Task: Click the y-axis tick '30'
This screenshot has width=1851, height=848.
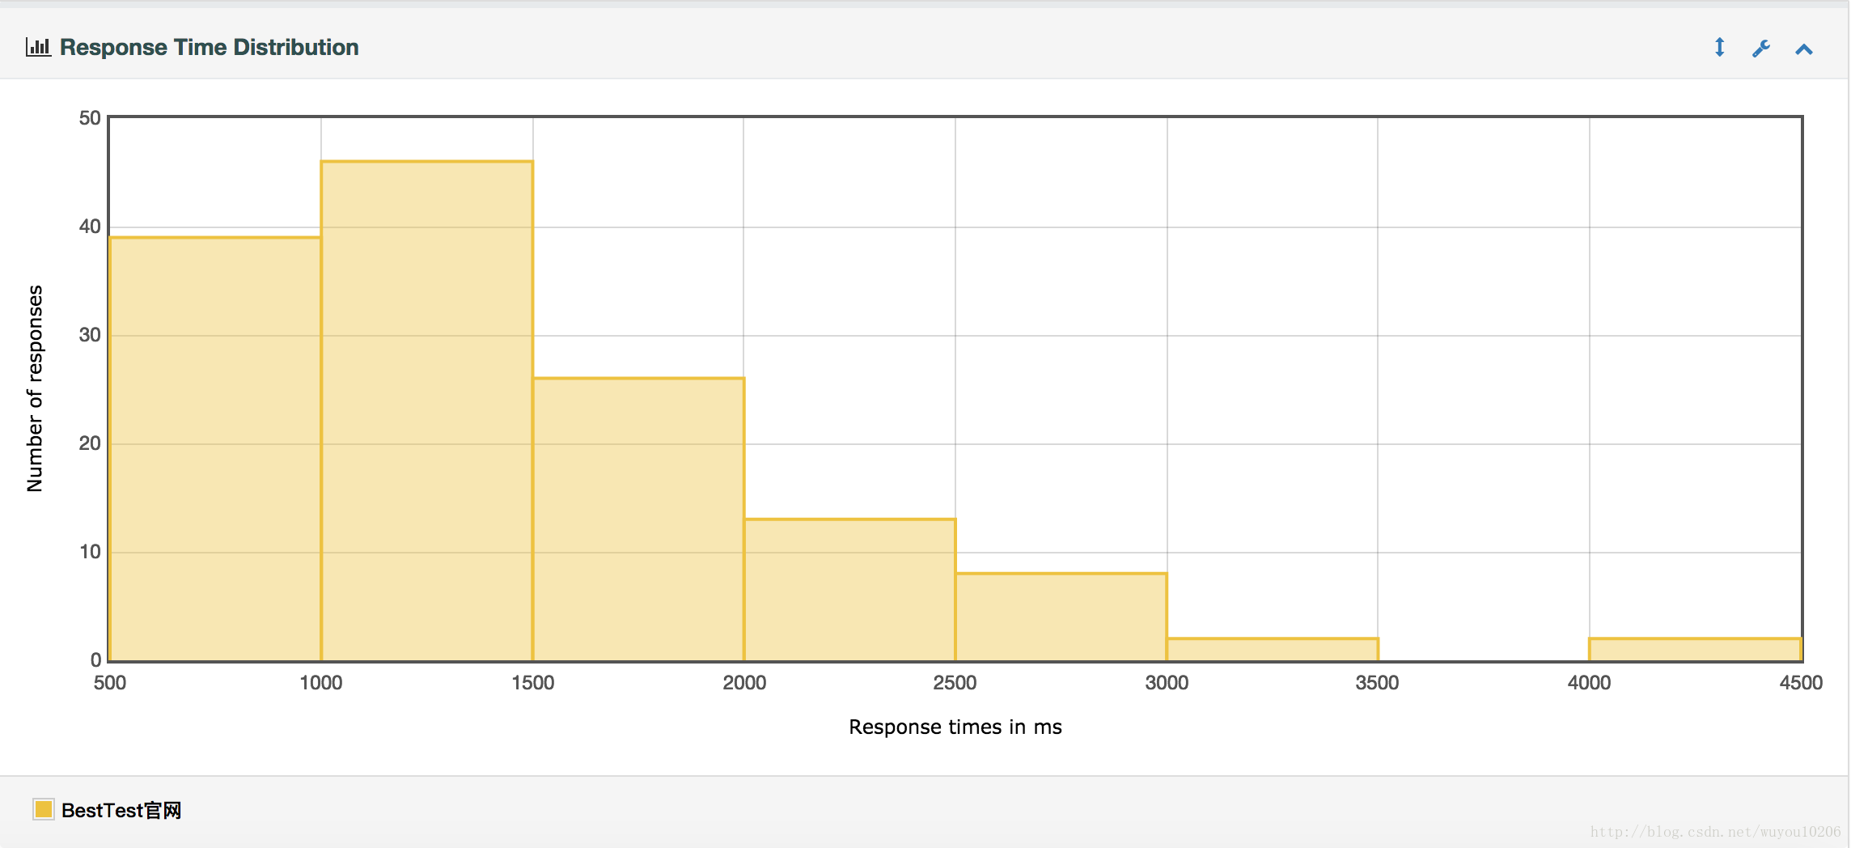Action: pyautogui.click(x=90, y=335)
